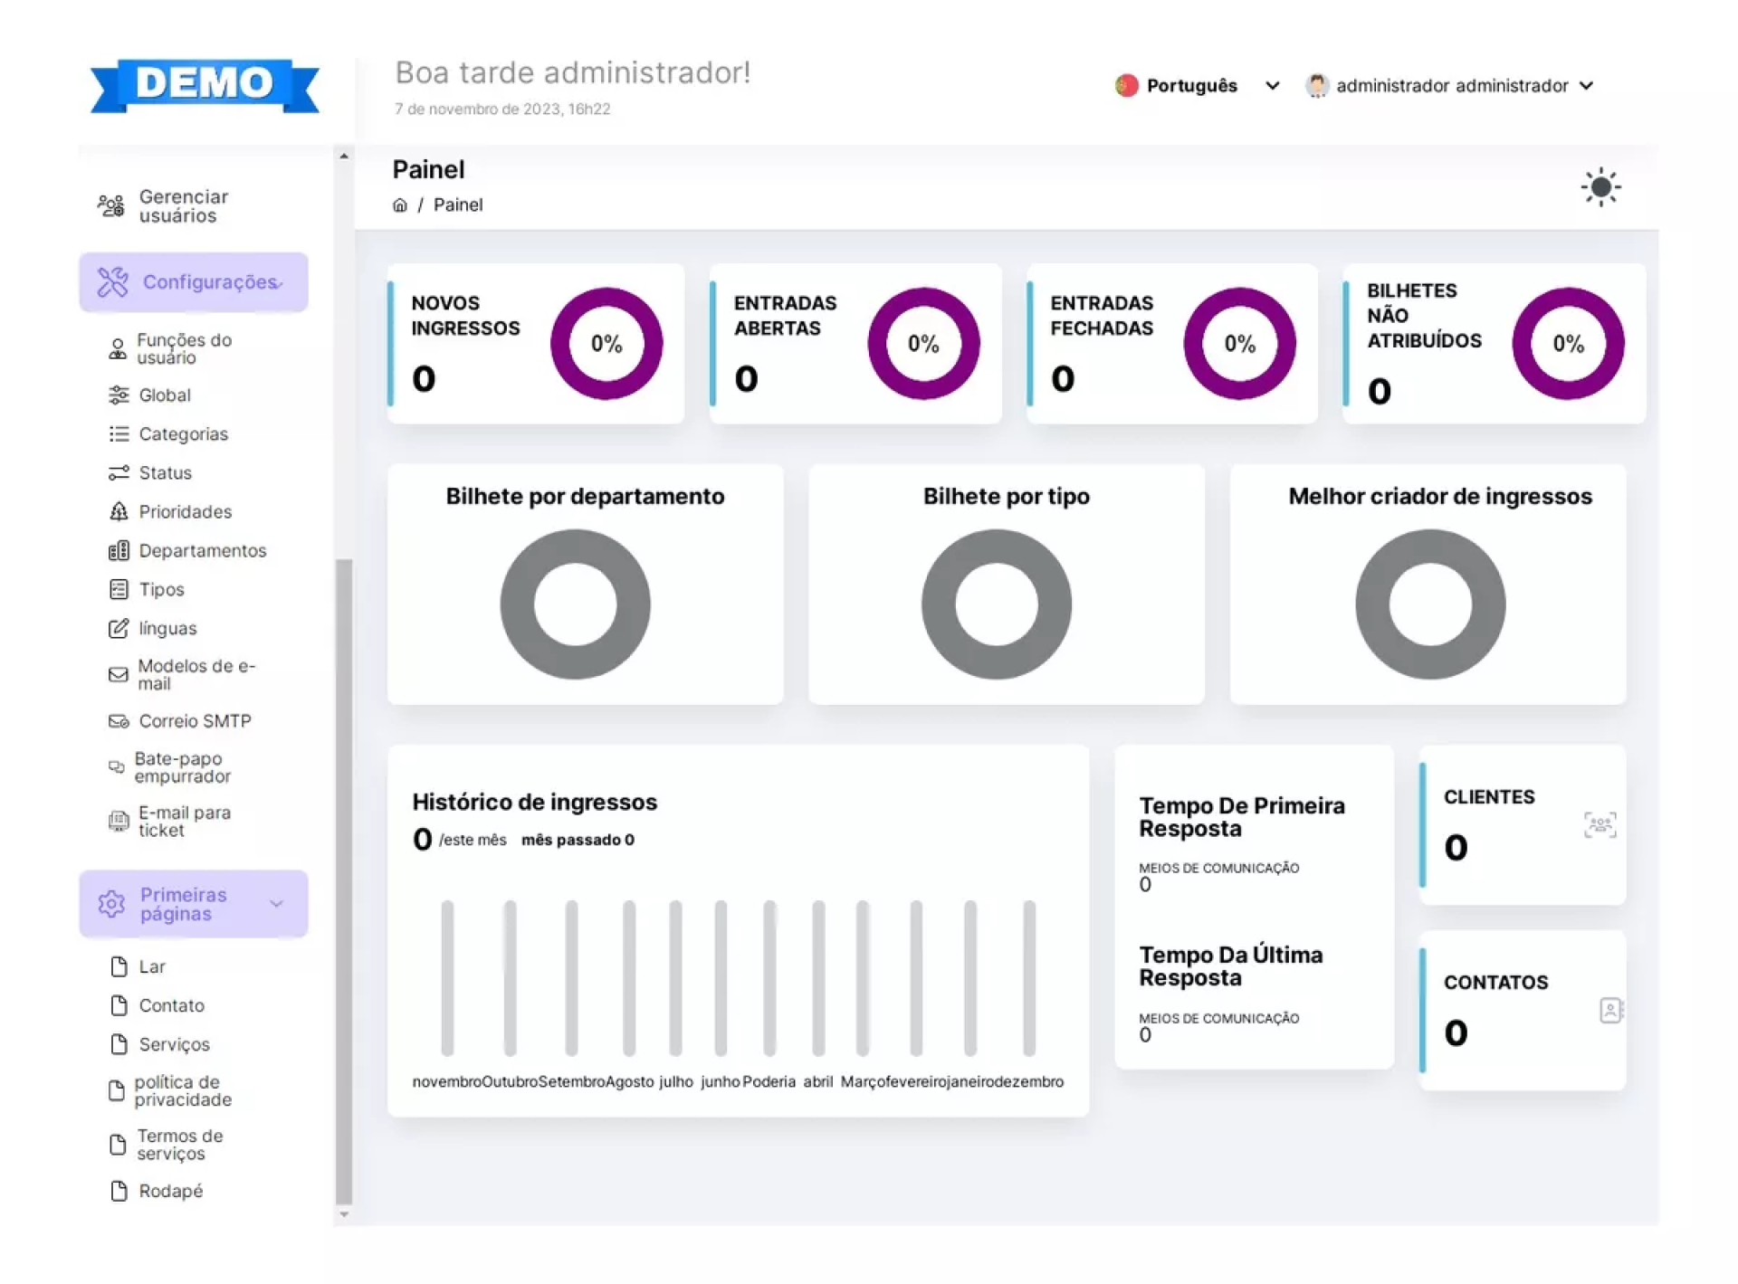Click the Contatos card address book icon
This screenshot has width=1738, height=1284.
click(x=1610, y=1010)
